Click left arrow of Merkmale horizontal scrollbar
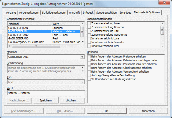This screenshot has width=172, height=118. (9, 46)
